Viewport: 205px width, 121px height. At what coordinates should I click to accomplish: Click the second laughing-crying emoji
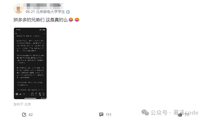click(x=77, y=20)
